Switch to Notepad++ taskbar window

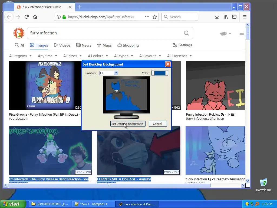point(93,204)
